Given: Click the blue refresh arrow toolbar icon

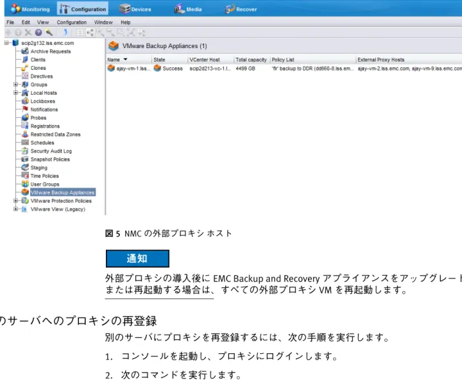Looking at the screenshot, I should click(x=65, y=33).
